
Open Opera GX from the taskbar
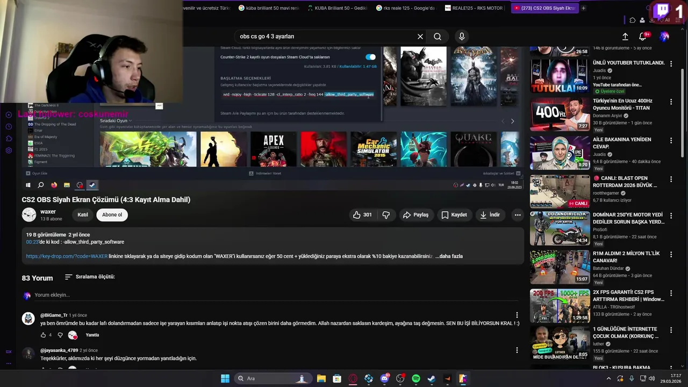click(353, 378)
